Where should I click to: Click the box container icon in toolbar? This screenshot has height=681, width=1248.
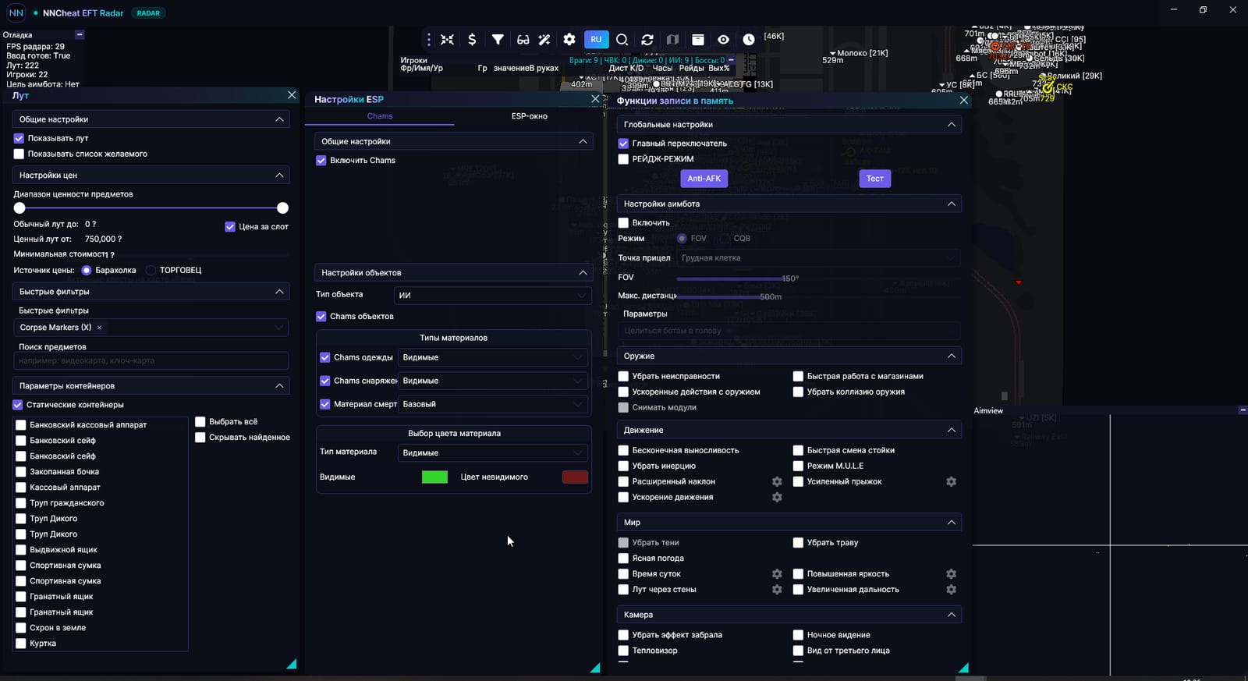pos(698,39)
